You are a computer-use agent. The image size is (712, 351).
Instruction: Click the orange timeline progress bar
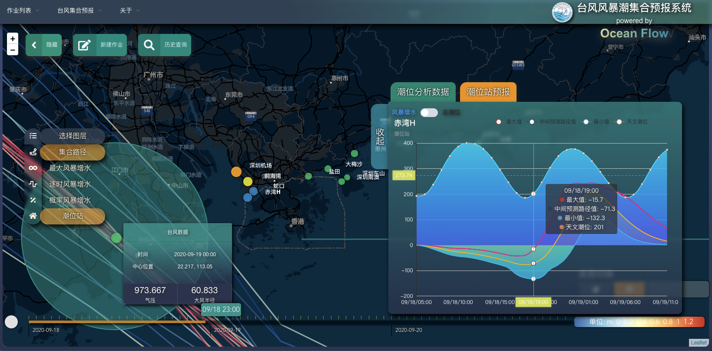click(117, 322)
